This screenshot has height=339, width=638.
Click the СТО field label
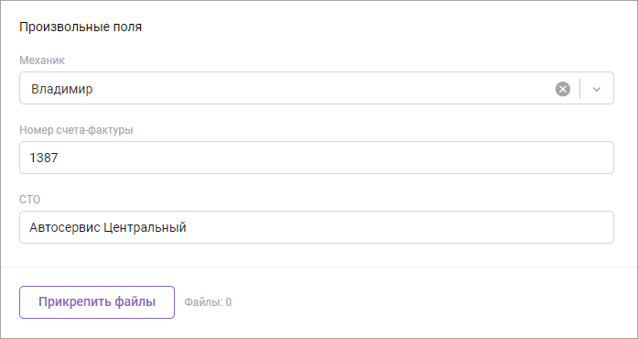pyautogui.click(x=29, y=200)
